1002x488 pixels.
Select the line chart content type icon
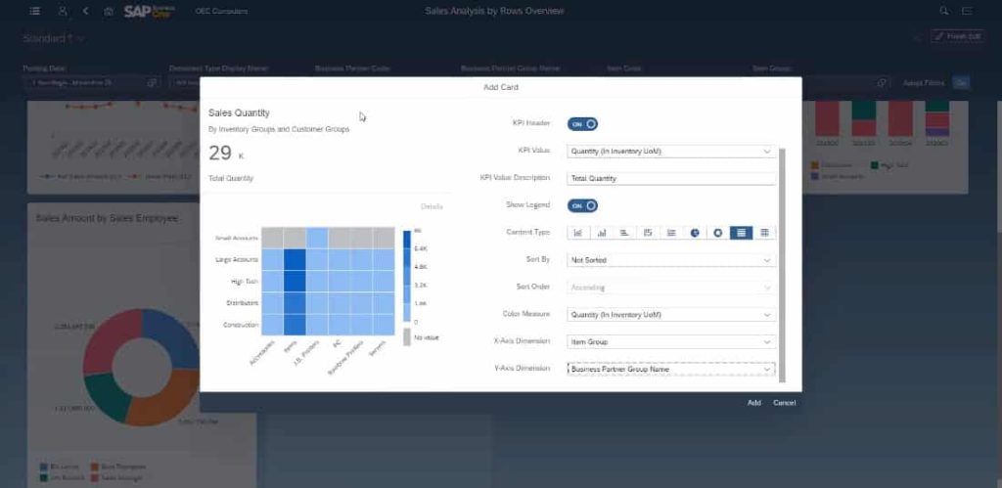[577, 233]
